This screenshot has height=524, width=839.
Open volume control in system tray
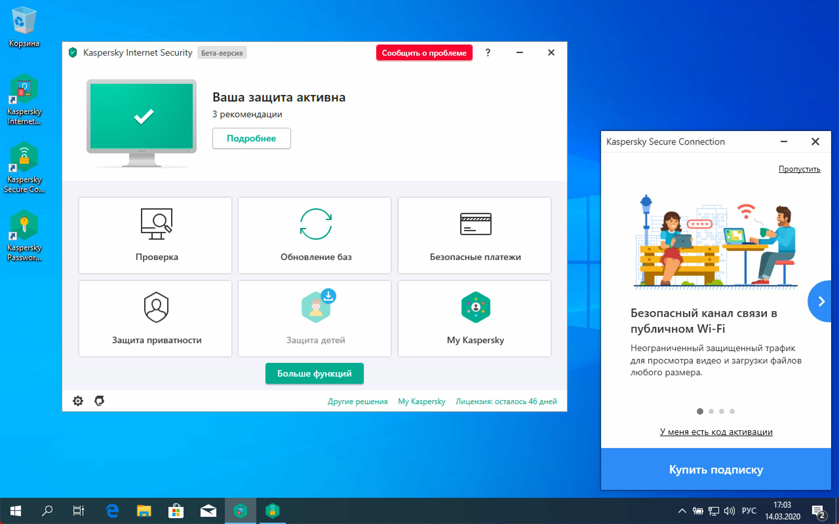pos(730,511)
